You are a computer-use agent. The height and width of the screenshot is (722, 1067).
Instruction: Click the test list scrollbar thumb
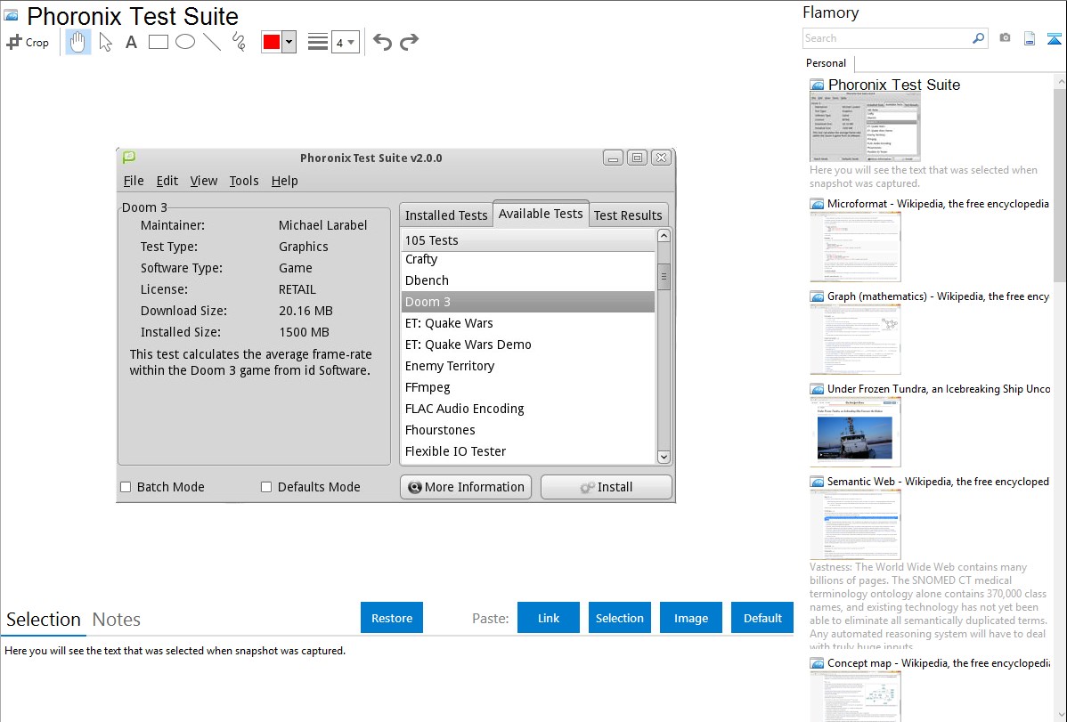click(x=664, y=276)
